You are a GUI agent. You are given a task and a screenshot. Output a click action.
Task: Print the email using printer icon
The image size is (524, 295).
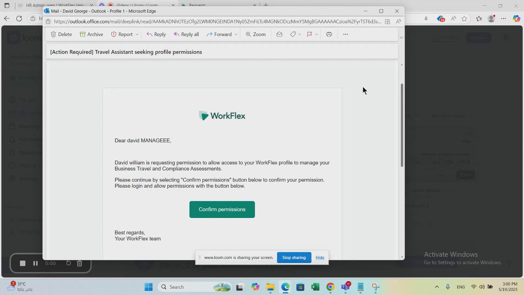click(329, 34)
